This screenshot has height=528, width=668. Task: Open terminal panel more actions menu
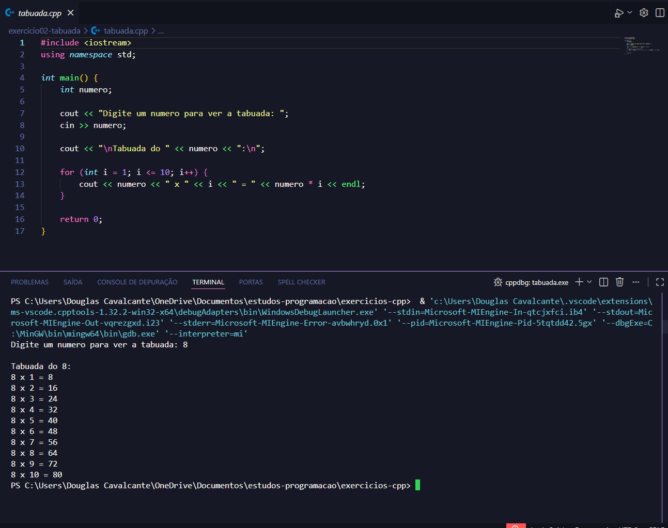coord(636,282)
